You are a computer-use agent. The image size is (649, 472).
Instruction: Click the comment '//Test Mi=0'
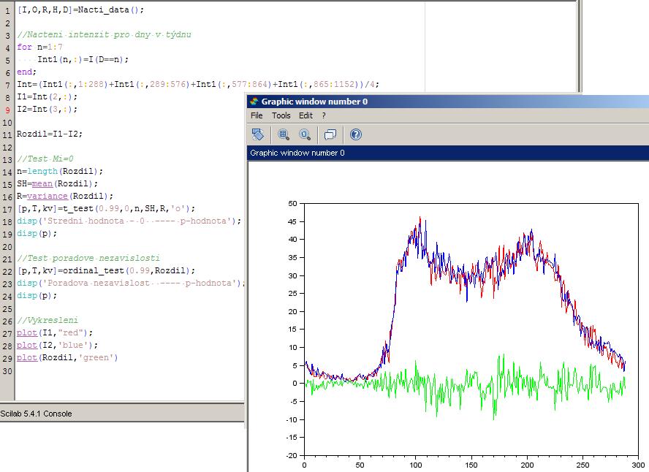(x=45, y=159)
